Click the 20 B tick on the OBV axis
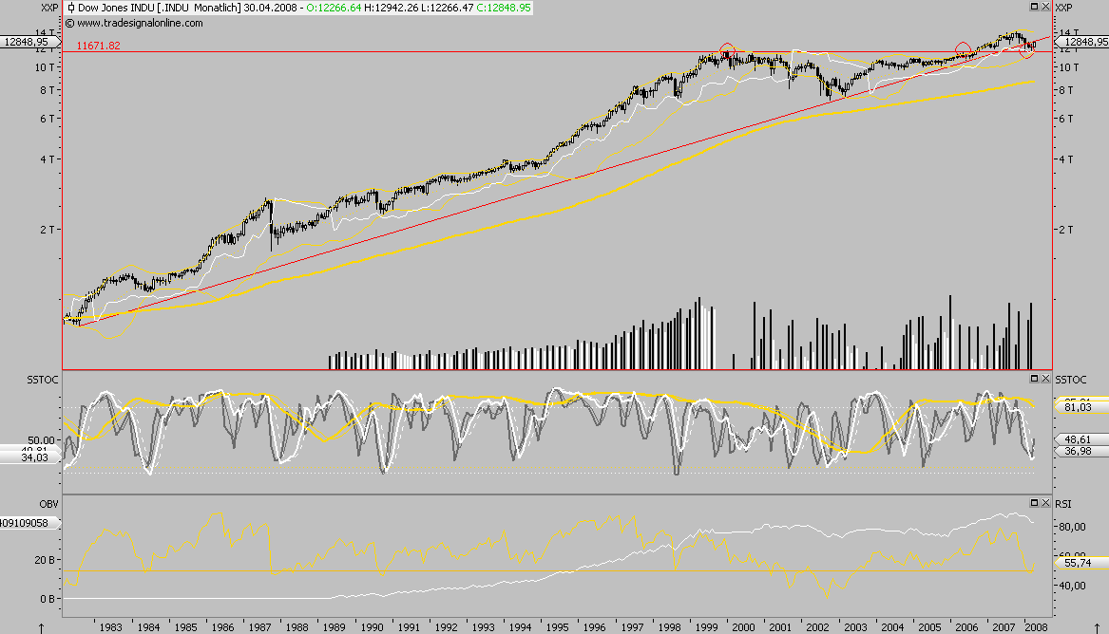 (46, 560)
